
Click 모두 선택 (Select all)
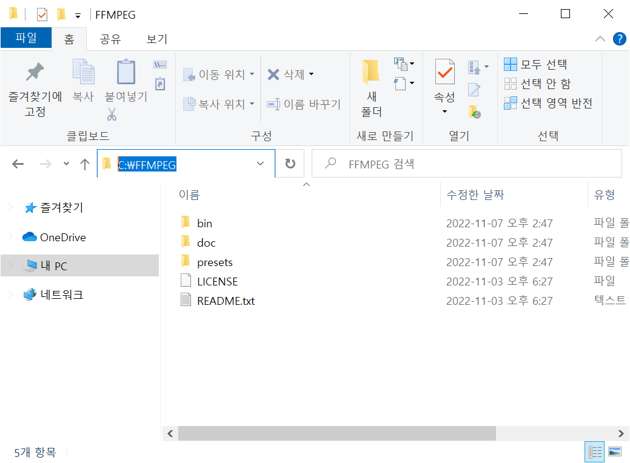click(x=535, y=64)
